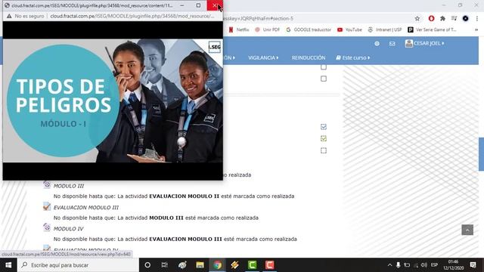Open the Ver Serie Game of T... bookmark
Screen dimensions: 484x272
click(x=432, y=29)
